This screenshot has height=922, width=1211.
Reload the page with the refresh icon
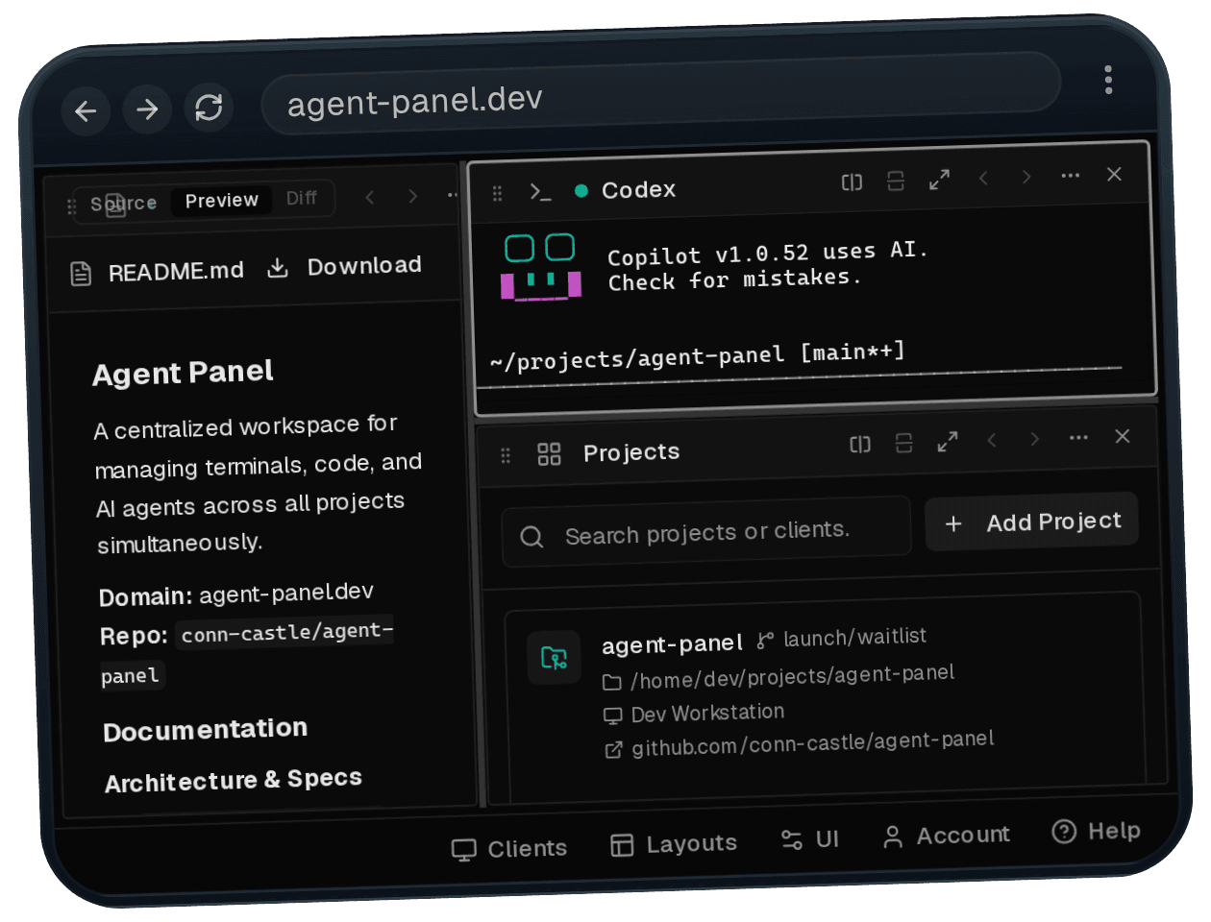point(209,108)
